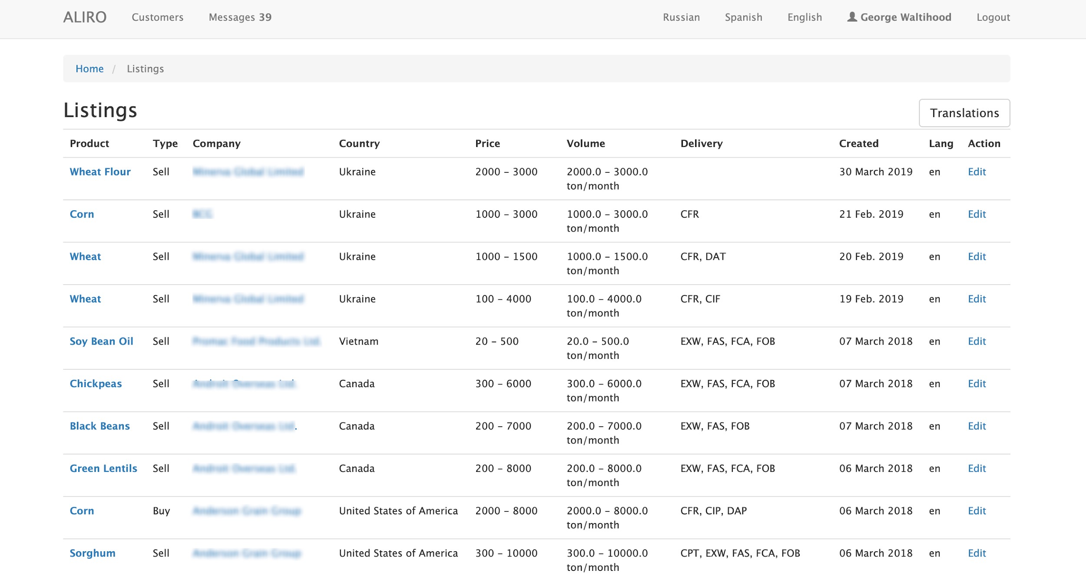Edit the Sorghum listing

point(977,553)
